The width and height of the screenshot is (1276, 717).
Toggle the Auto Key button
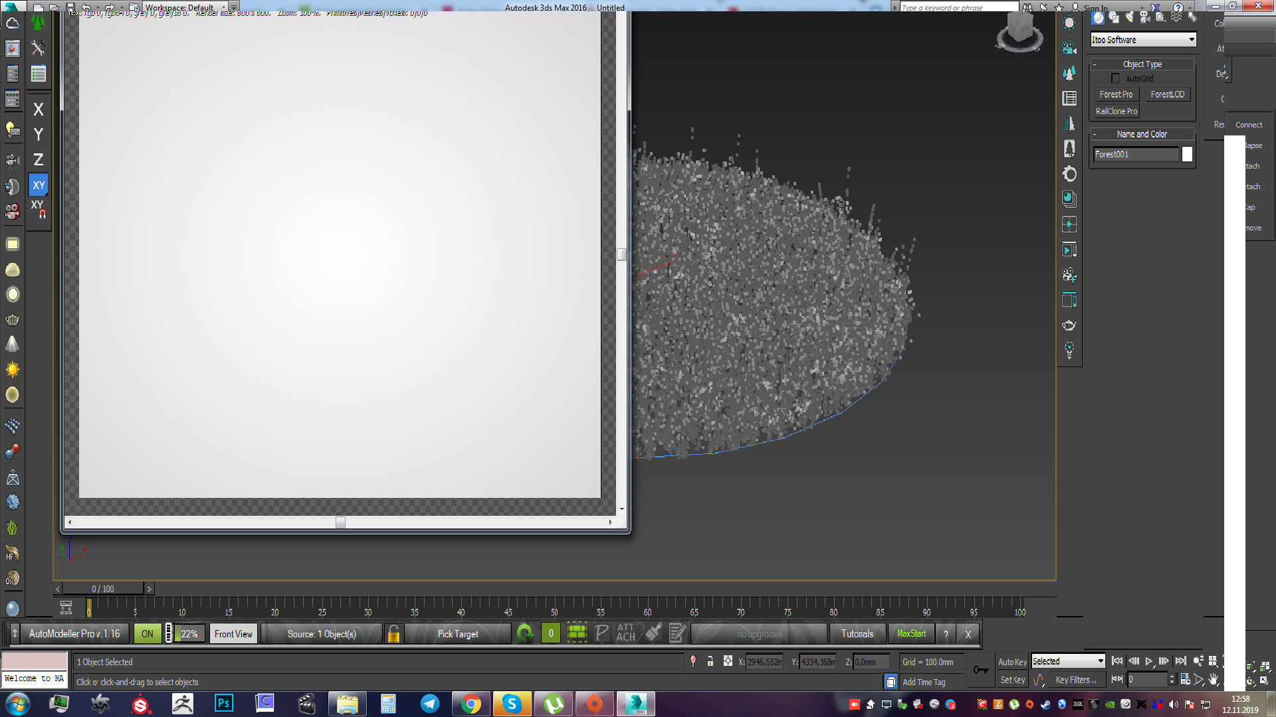tap(1011, 662)
